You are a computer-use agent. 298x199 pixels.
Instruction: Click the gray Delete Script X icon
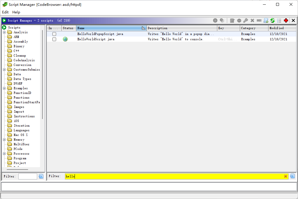(252, 20)
